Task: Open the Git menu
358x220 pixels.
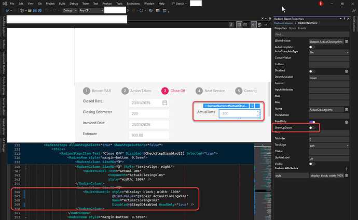Action: coord(40,4)
